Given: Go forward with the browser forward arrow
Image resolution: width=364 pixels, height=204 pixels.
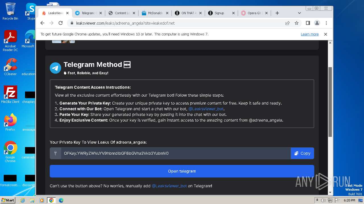Looking at the screenshot, I should pos(51,23).
